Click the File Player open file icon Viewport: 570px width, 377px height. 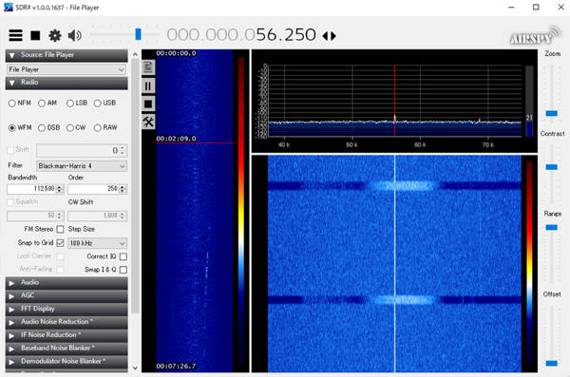[148, 67]
